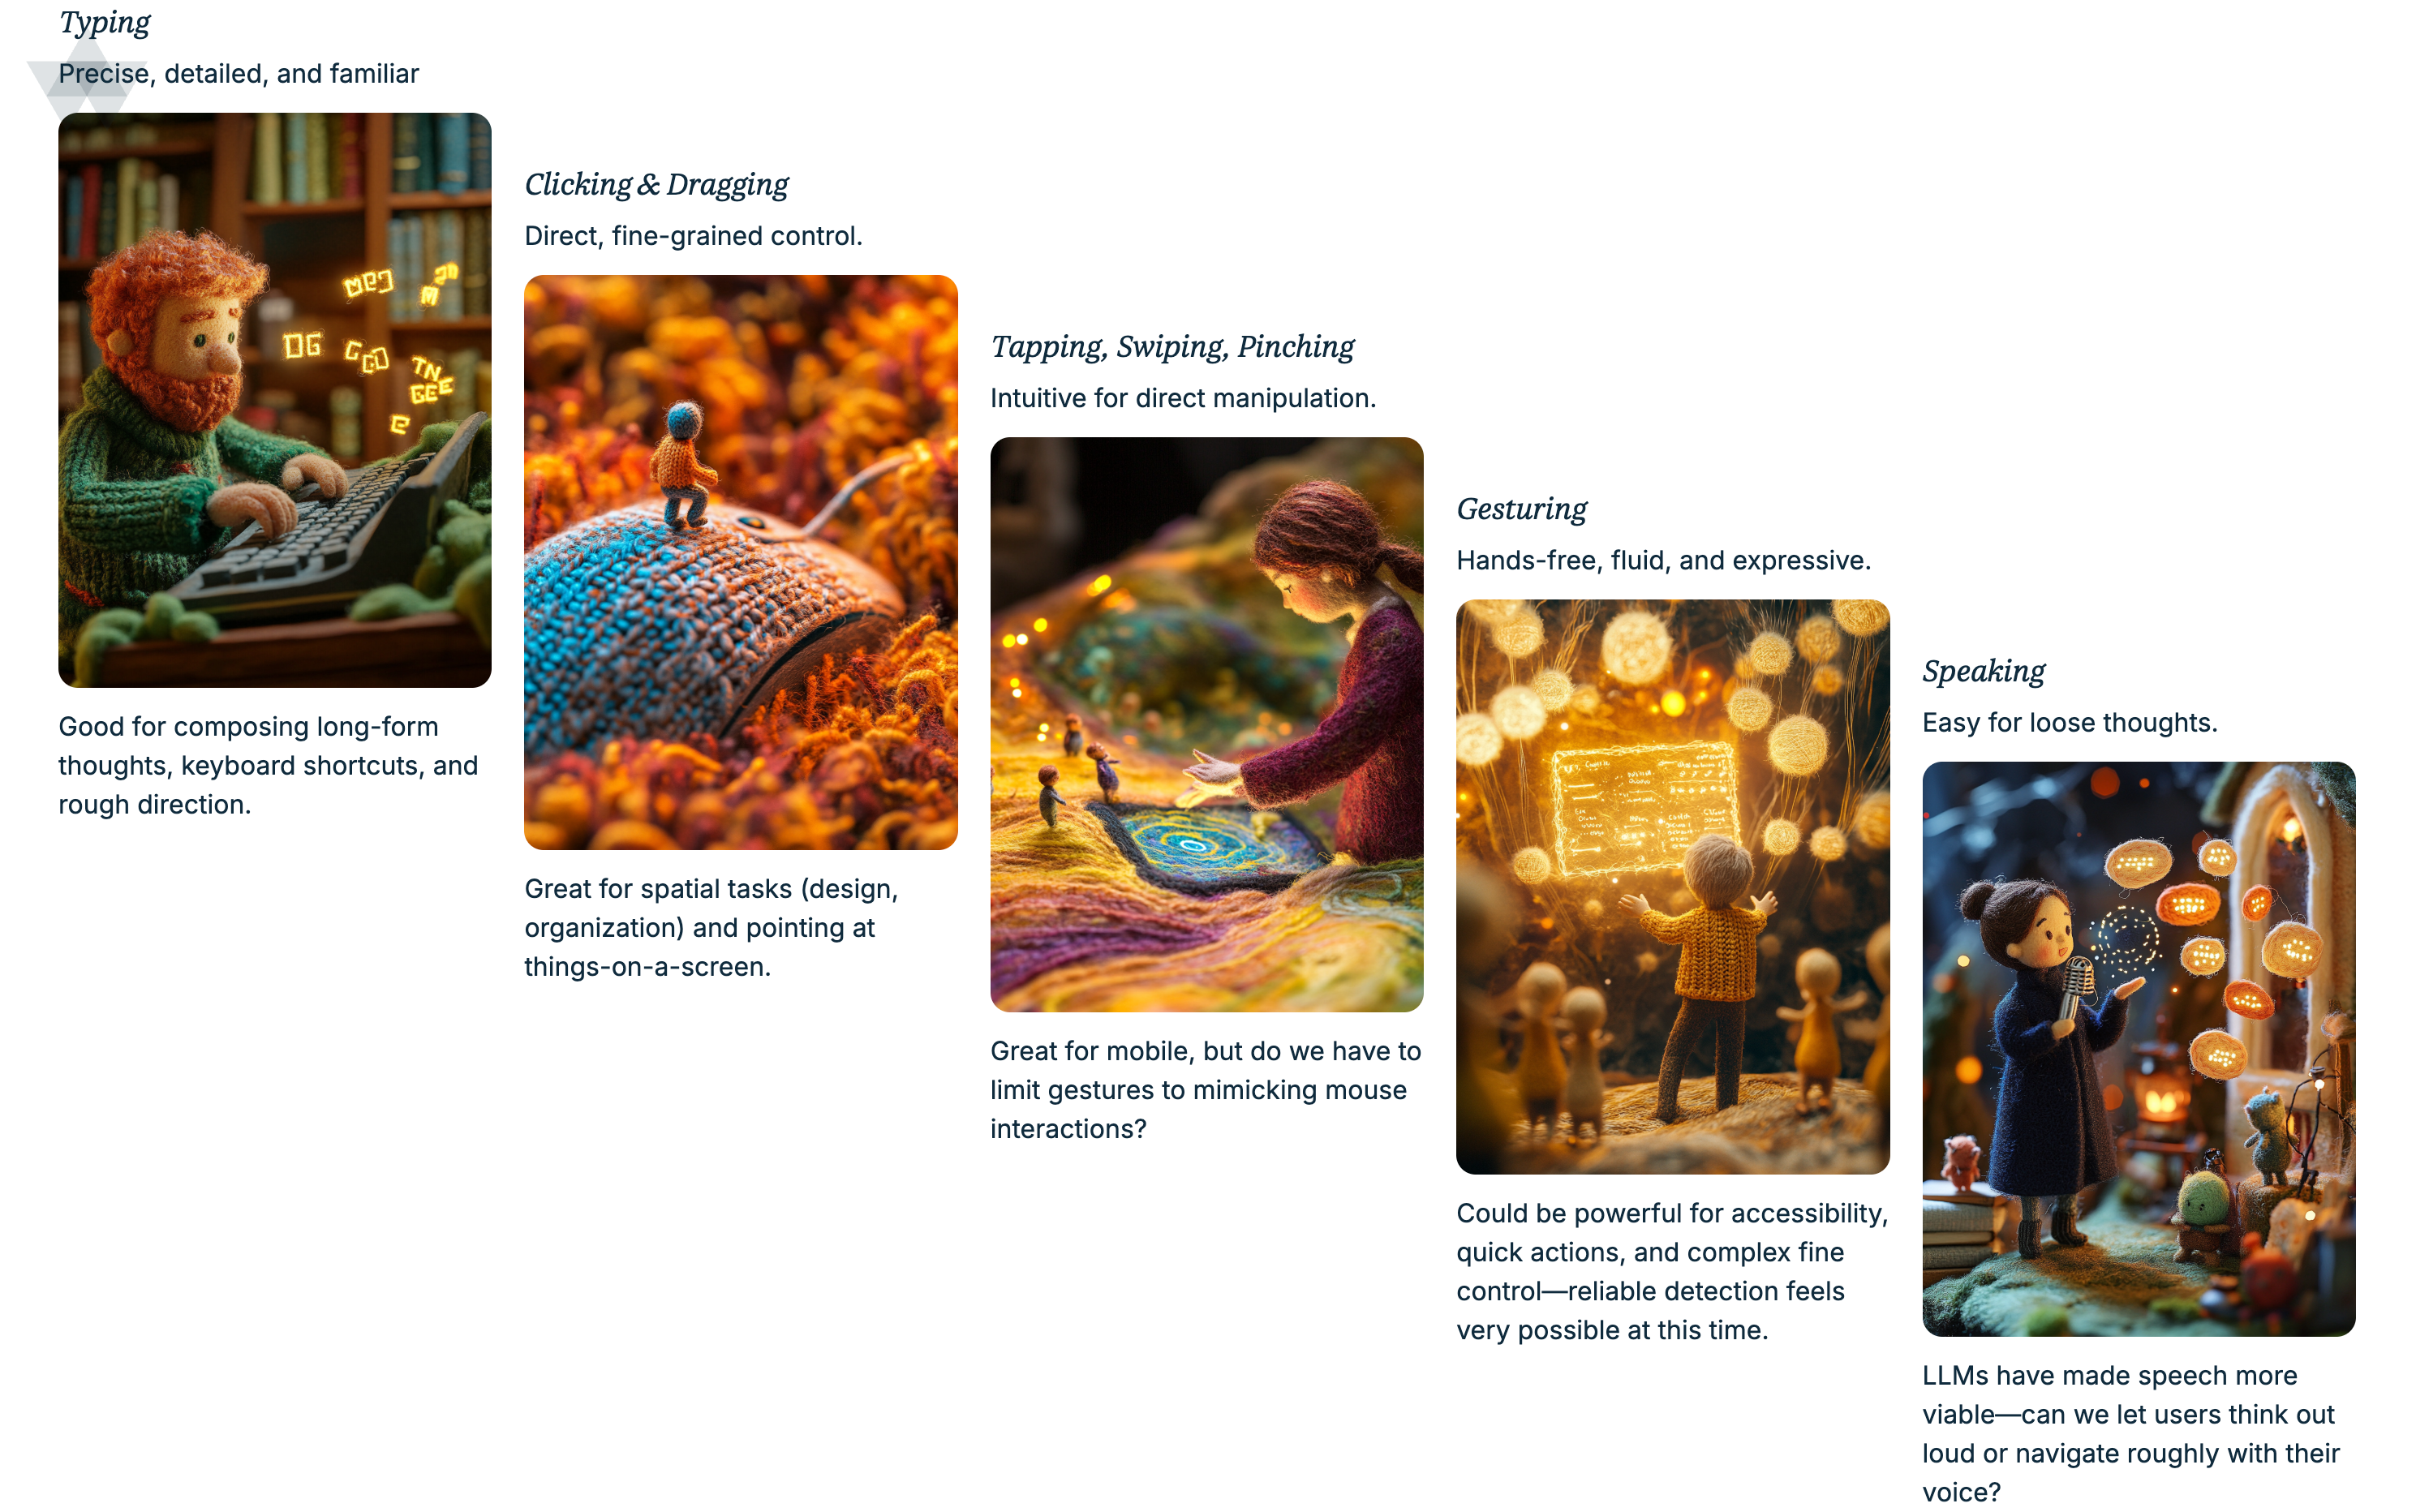
Task: Click 'Direct, fine-grained control.' subtitle
Action: 693,236
